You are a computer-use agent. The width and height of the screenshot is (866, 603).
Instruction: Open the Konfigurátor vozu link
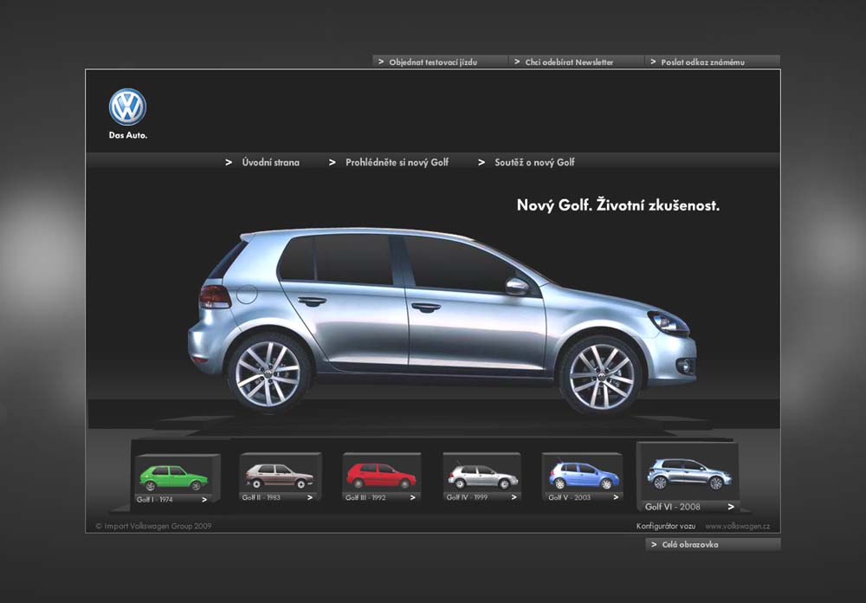(x=666, y=526)
